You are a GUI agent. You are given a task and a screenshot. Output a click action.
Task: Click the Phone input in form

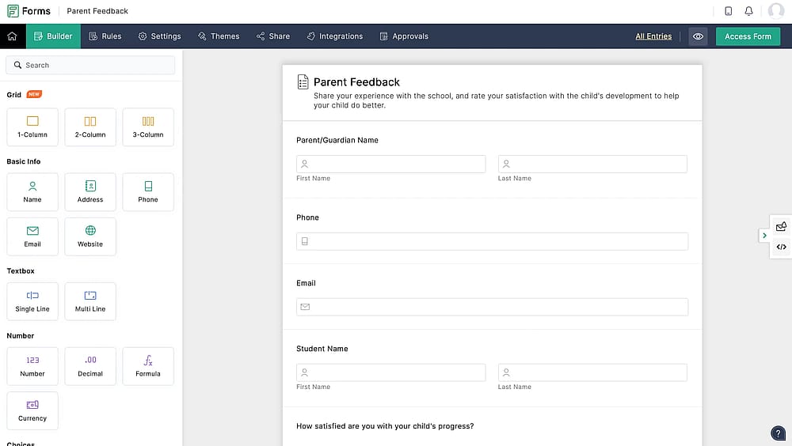(492, 241)
